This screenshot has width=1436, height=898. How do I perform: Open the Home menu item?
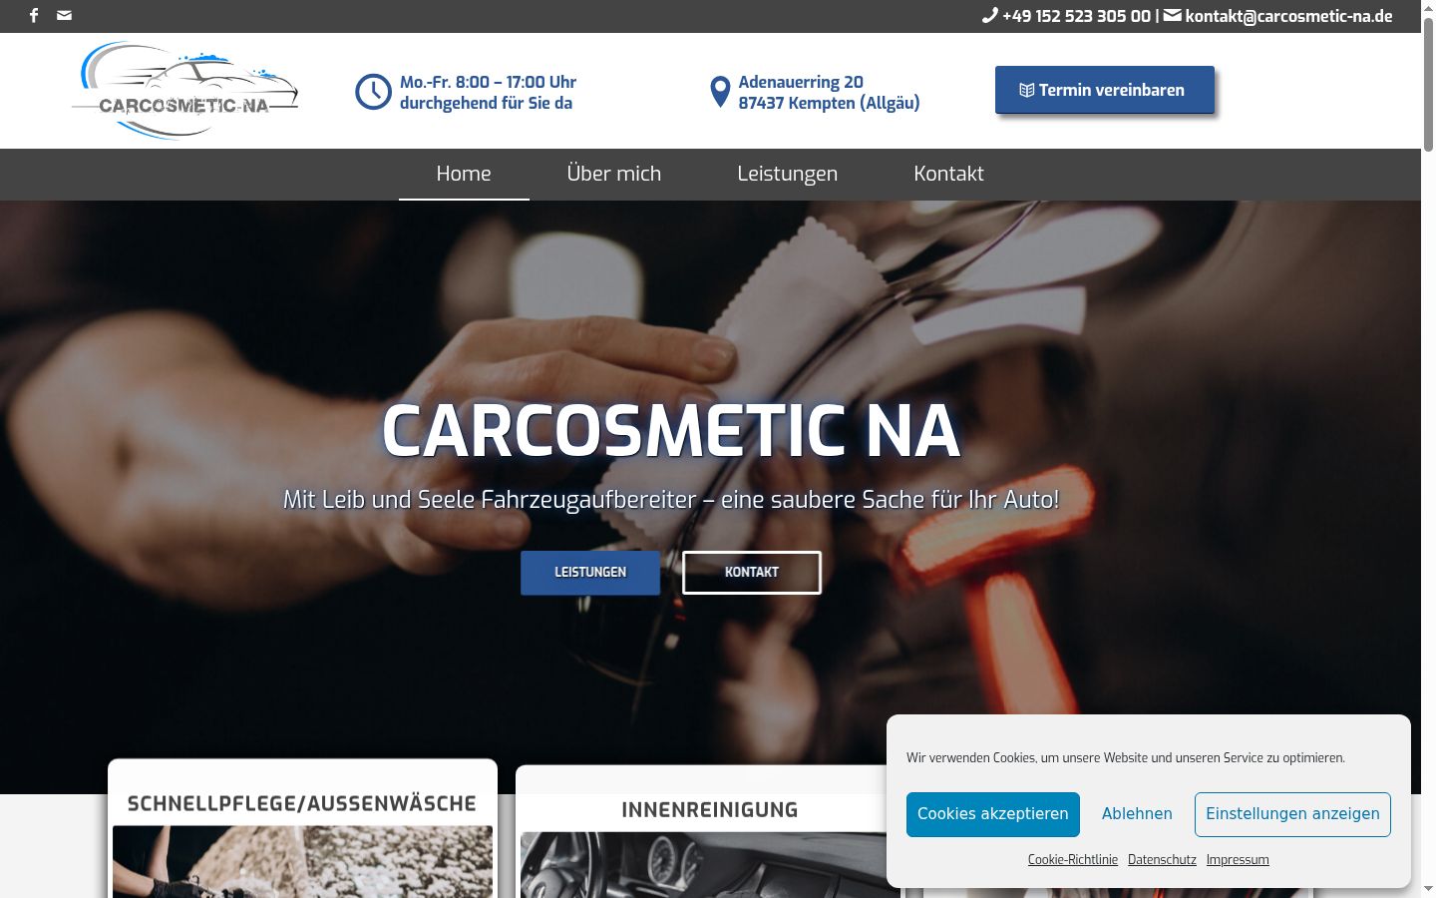464,174
